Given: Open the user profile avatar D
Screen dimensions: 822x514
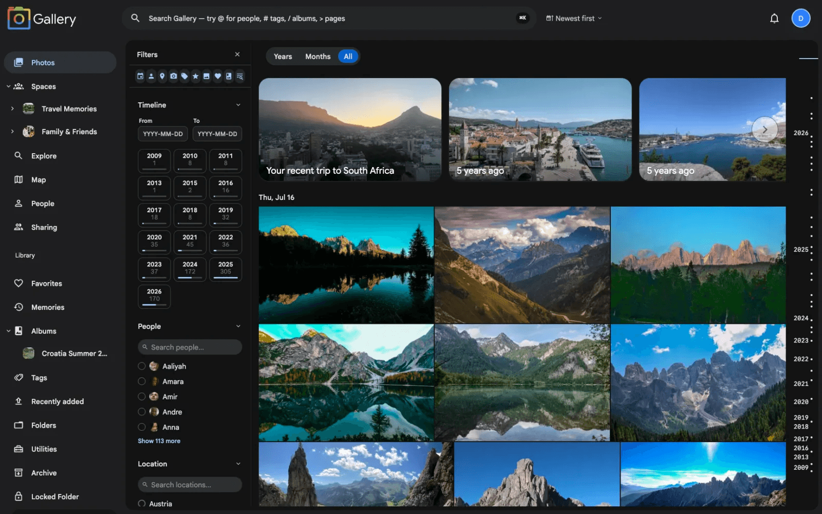Looking at the screenshot, I should click(x=800, y=19).
